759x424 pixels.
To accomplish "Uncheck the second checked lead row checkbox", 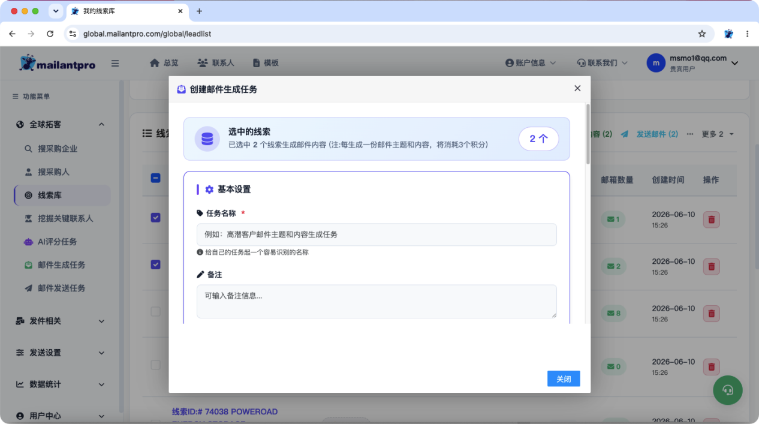I will coord(155,264).
